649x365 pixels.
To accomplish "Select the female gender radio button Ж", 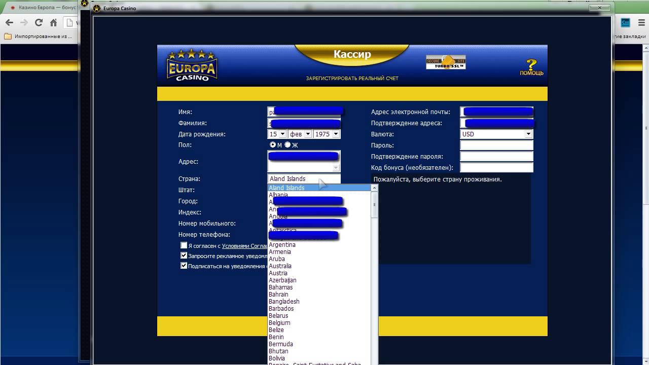I will click(x=287, y=145).
